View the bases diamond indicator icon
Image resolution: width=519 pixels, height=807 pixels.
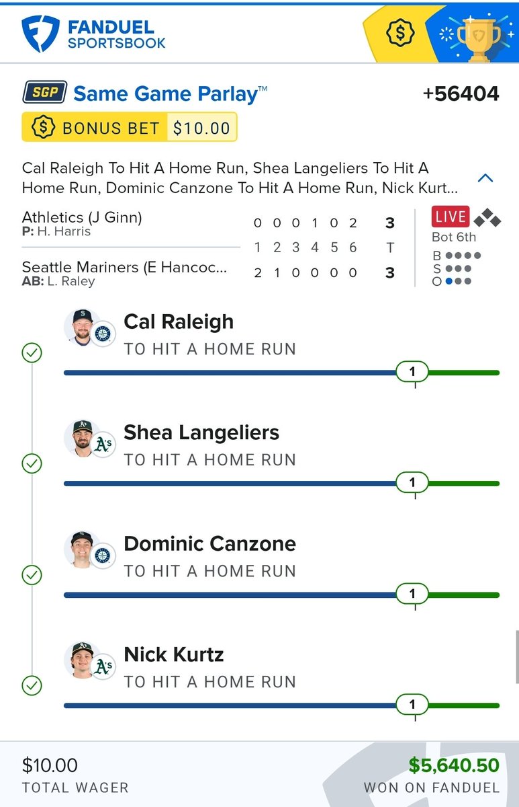click(487, 218)
